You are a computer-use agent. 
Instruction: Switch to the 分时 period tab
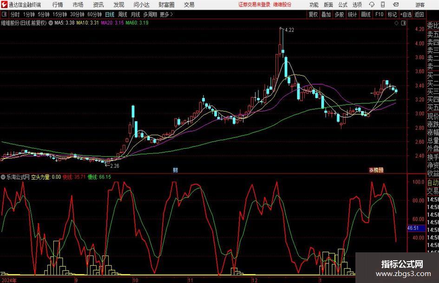pyautogui.click(x=15, y=14)
